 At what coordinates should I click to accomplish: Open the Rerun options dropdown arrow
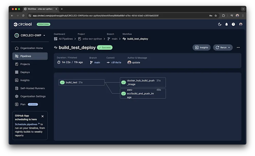[230, 47]
